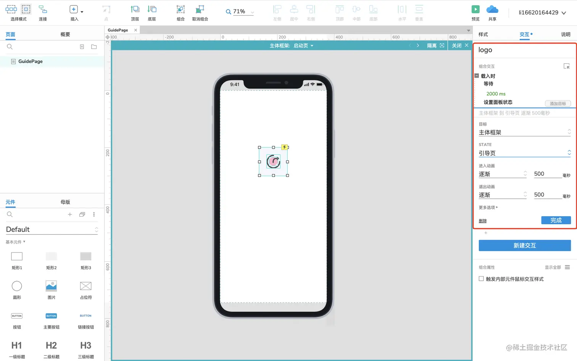This screenshot has width=577, height=361.
Task: Switch to the 页面 tab
Action: (10, 34)
